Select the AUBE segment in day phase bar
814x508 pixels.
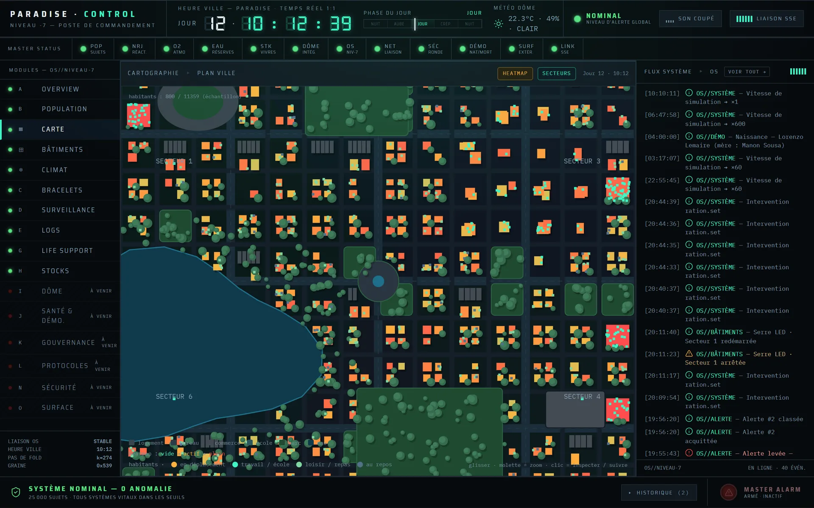click(399, 24)
